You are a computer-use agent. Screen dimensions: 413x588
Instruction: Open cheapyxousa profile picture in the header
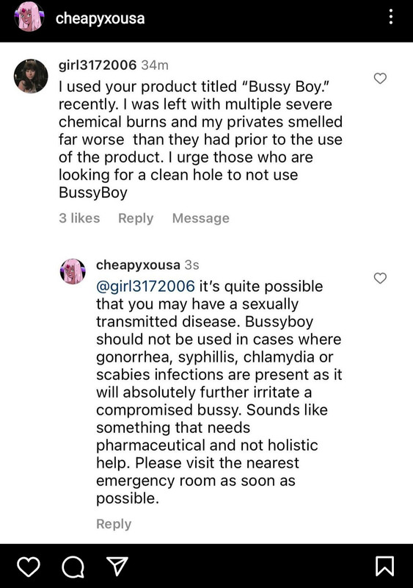pyautogui.click(x=29, y=17)
